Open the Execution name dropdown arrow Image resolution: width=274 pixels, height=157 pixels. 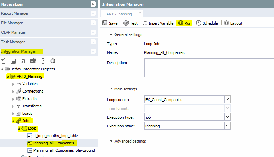pos(228,126)
